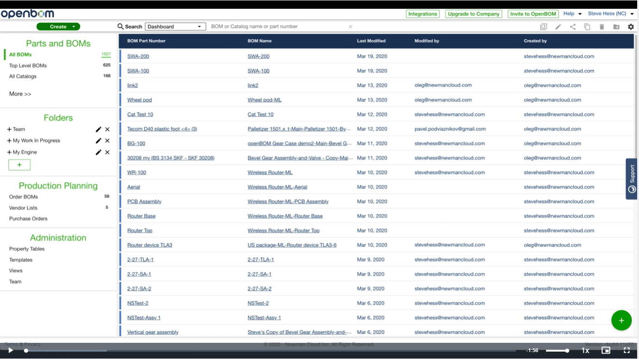Click the Integrations button
This screenshot has height=359, width=639.
pos(422,14)
